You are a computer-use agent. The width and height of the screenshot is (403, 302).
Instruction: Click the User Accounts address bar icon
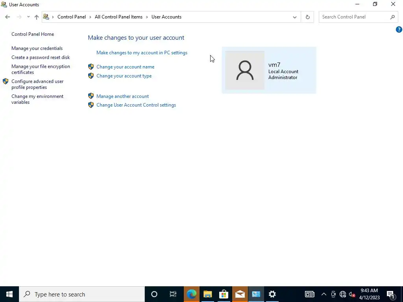46,17
